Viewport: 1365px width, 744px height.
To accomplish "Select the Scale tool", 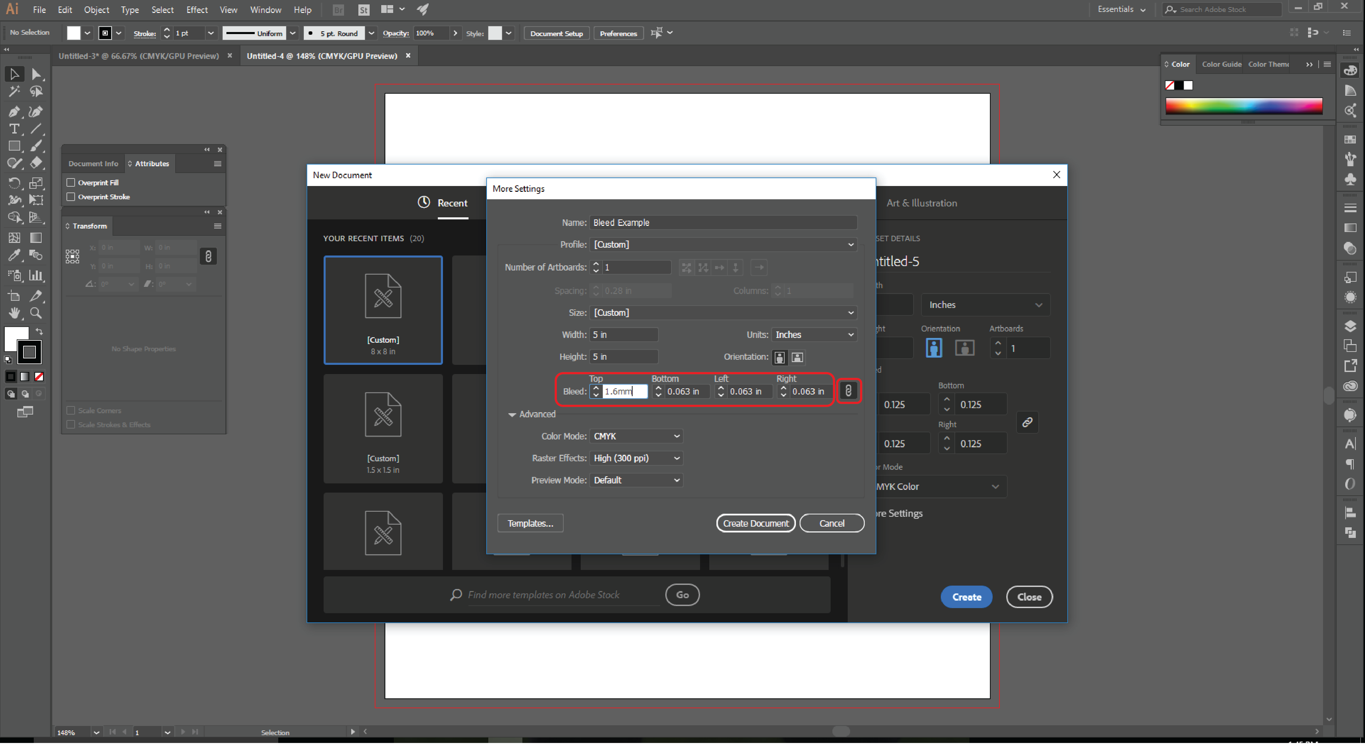I will click(x=36, y=183).
